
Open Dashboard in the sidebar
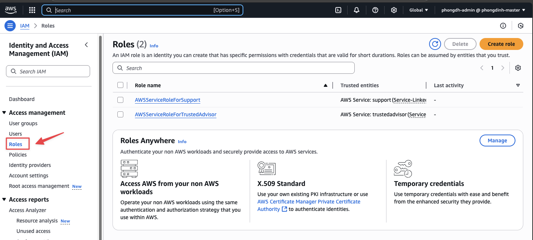[22, 99]
